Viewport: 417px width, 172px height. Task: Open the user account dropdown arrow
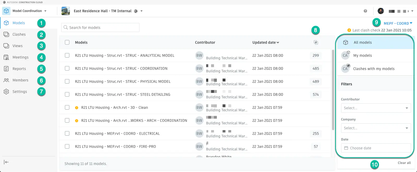coord(412,11)
